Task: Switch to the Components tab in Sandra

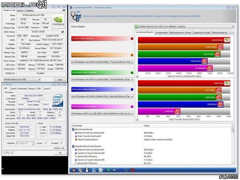Action: click(x=161, y=33)
